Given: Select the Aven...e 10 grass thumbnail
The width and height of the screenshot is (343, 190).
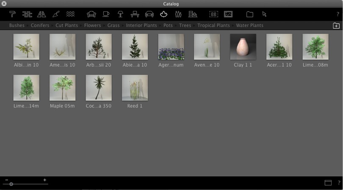Looking at the screenshot, I should pyautogui.click(x=207, y=47).
